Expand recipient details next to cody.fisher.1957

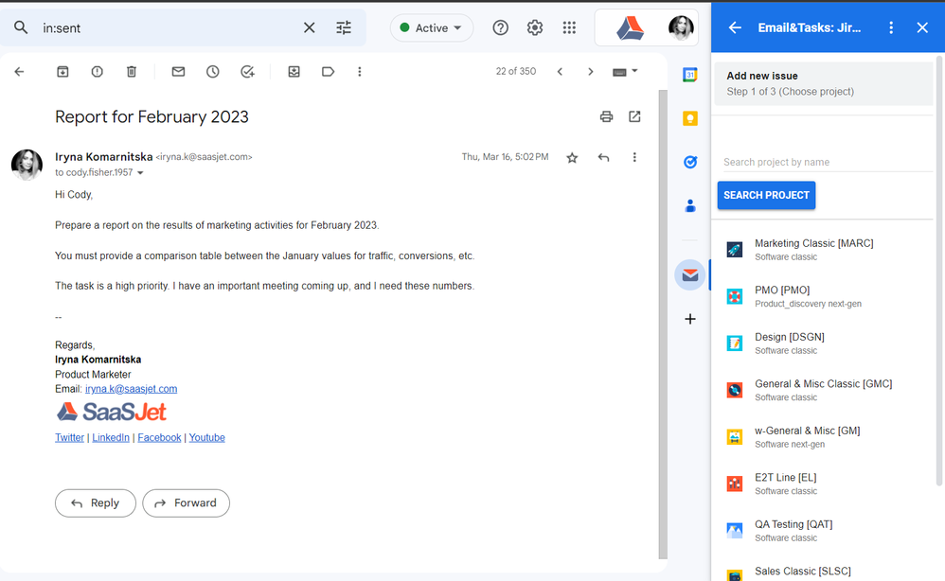(140, 173)
